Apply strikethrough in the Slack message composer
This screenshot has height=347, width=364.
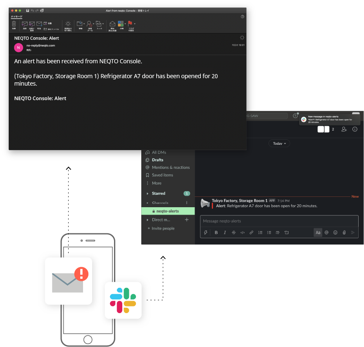[x=233, y=233]
